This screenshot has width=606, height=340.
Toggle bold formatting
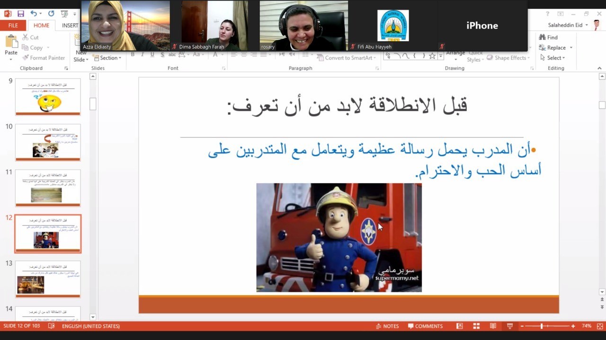pyautogui.click(x=133, y=55)
